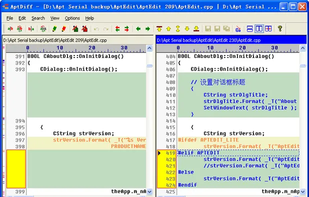The width and height of the screenshot is (309, 197).
Task: Click the center splitter icon with red arrows
Action: 268,29
